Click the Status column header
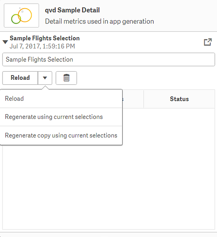Viewport: 217px width, 237px height. (179, 99)
